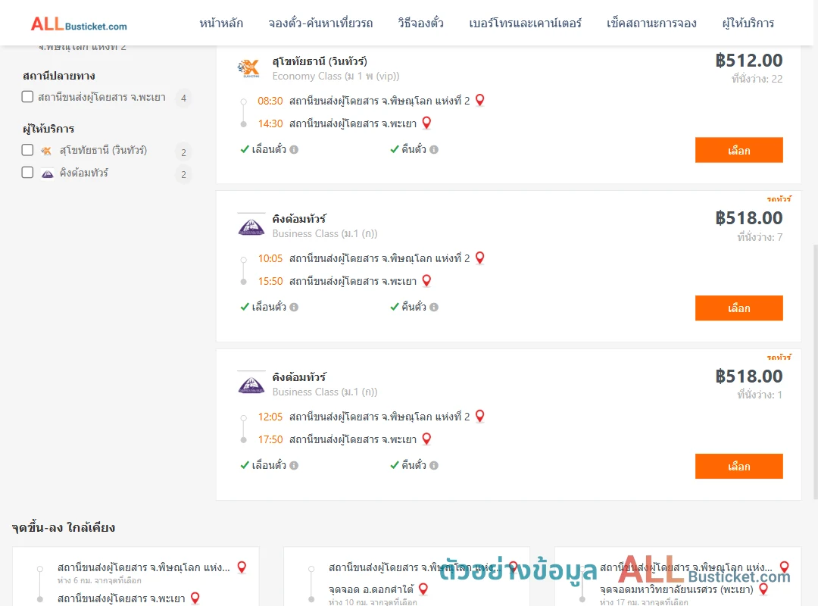Screen dimensions: 818x606
Task: Show คืนตั๋ว info icon on 10:05 trip
Action: tap(434, 308)
